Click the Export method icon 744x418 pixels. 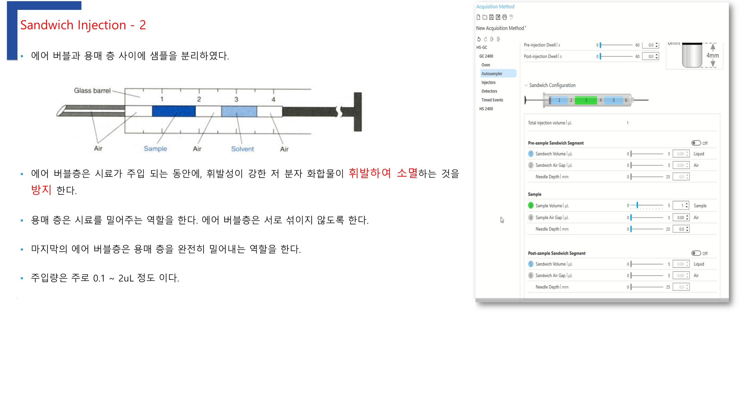(492, 39)
